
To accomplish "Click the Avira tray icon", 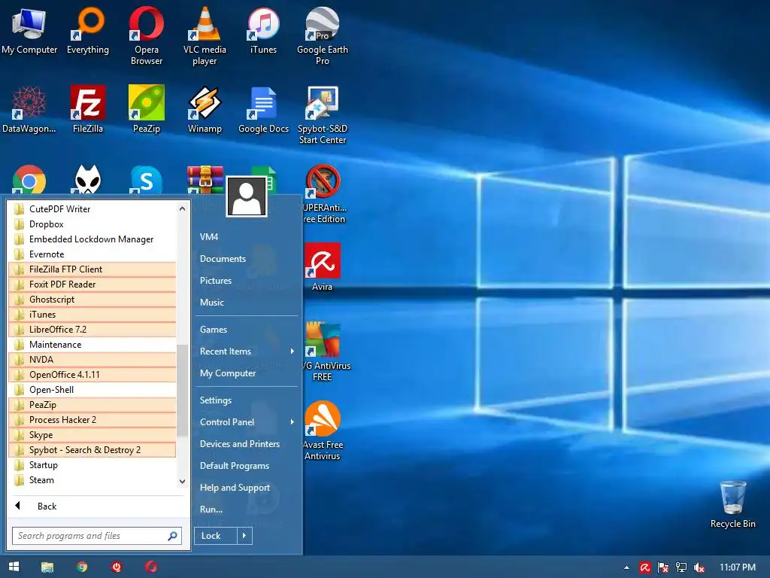I will click(x=644, y=567).
